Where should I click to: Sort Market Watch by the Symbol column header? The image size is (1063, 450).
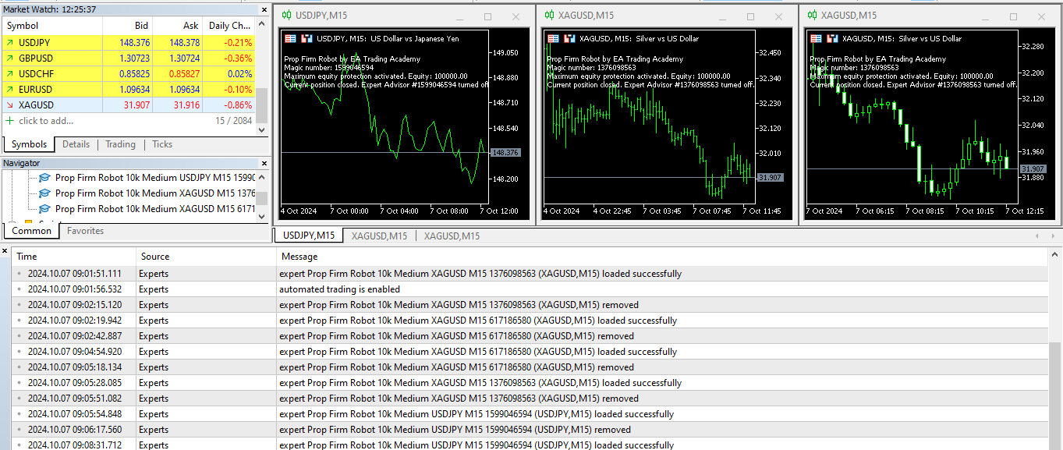click(x=51, y=26)
